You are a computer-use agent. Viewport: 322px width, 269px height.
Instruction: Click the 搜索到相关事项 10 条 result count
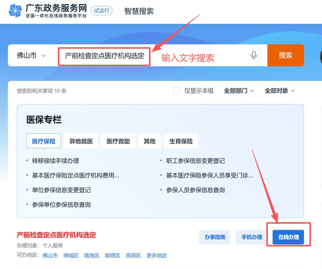click(42, 91)
